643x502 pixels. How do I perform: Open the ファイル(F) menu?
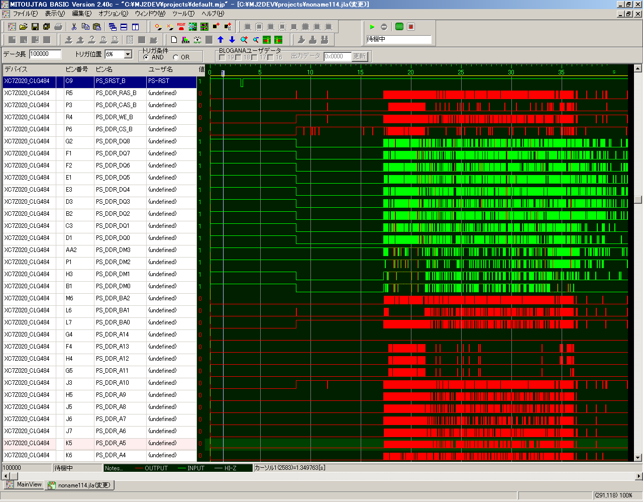point(26,14)
